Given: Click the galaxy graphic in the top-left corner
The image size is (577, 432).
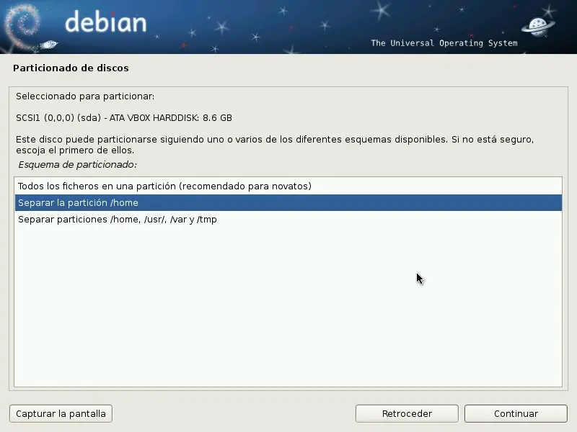Looking at the screenshot, I should pyautogui.click(x=22, y=25).
